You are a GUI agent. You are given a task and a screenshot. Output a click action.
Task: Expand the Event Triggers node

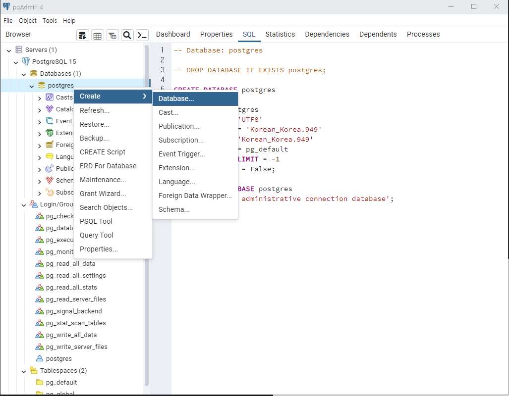click(x=39, y=122)
